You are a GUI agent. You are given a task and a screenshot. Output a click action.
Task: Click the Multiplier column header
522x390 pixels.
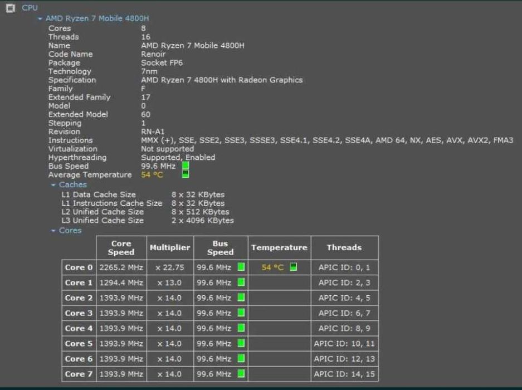[170, 247]
